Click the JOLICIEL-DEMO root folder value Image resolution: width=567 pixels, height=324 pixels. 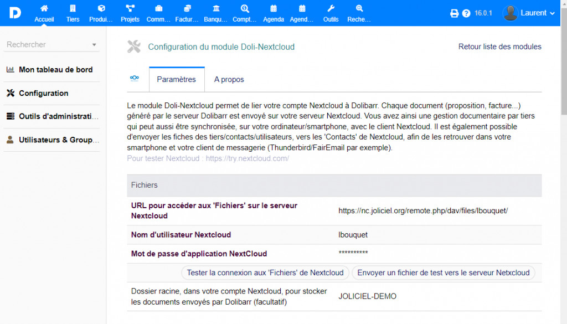tap(368, 296)
